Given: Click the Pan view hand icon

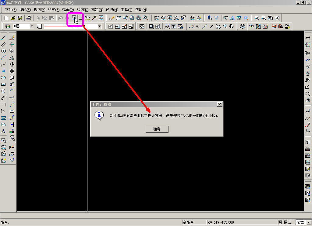Looking at the screenshot, I should click(x=119, y=18).
